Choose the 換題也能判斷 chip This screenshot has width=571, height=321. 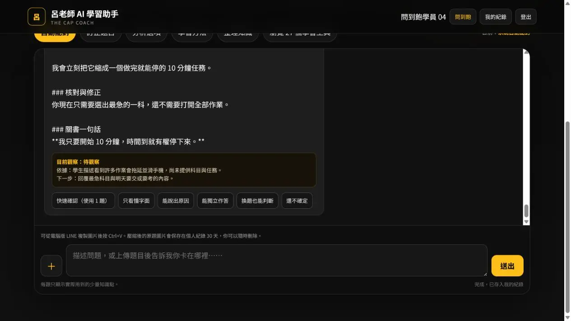[257, 201]
